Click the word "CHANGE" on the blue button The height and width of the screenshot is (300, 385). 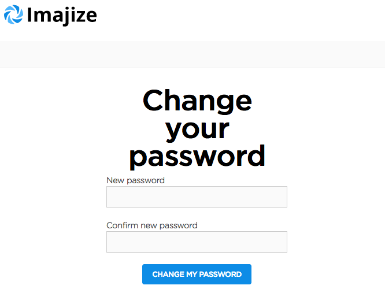[x=168, y=275]
